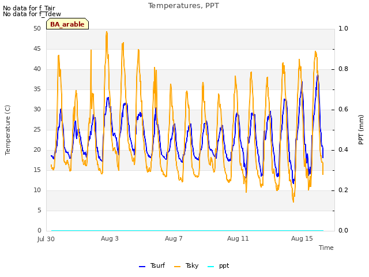Toggle the Tsky legend entry

186,265
